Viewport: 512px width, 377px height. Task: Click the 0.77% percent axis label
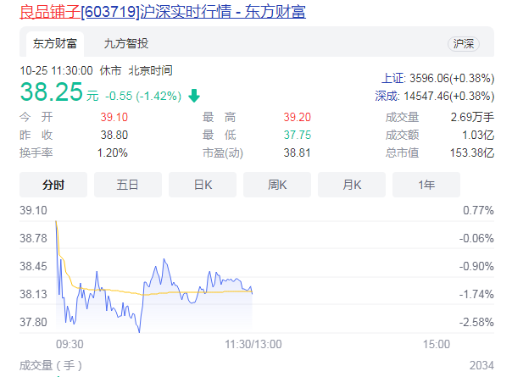coord(478,210)
